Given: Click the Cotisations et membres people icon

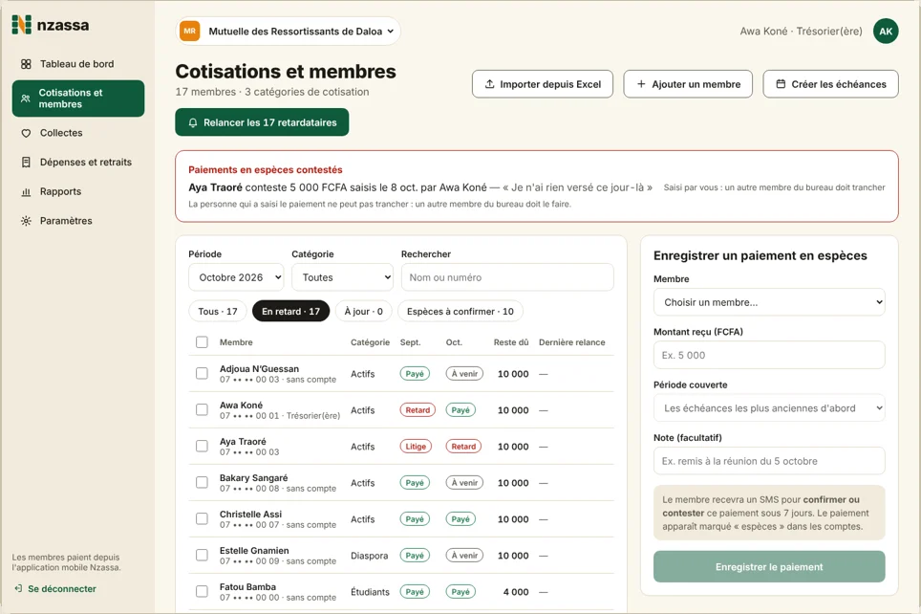Looking at the screenshot, I should (25, 99).
